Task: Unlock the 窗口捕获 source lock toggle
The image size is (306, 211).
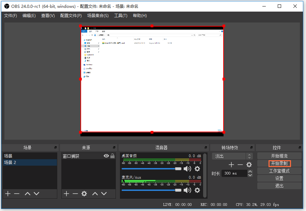Action: tap(112, 155)
